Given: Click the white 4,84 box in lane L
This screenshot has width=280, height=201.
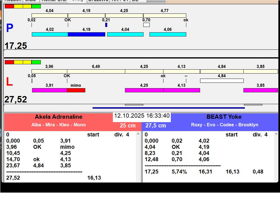Looking at the screenshot, I should pos(222,81).
